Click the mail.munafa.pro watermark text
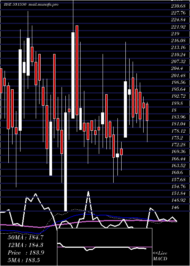Image resolution: width=190 pixels, height=266 pixels. click(43, 5)
